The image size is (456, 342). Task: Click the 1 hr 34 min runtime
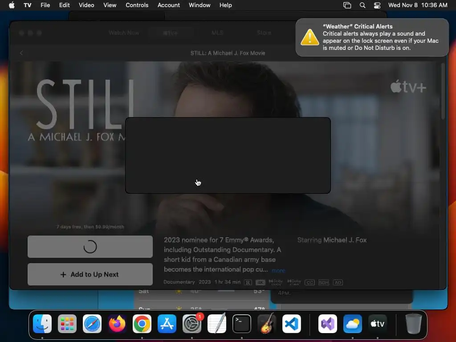pos(228,282)
